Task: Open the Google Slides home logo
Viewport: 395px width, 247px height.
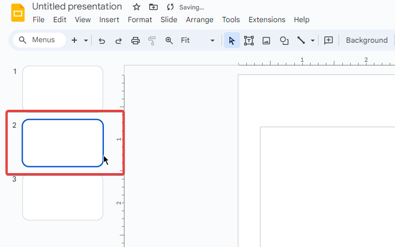Action: point(18,13)
